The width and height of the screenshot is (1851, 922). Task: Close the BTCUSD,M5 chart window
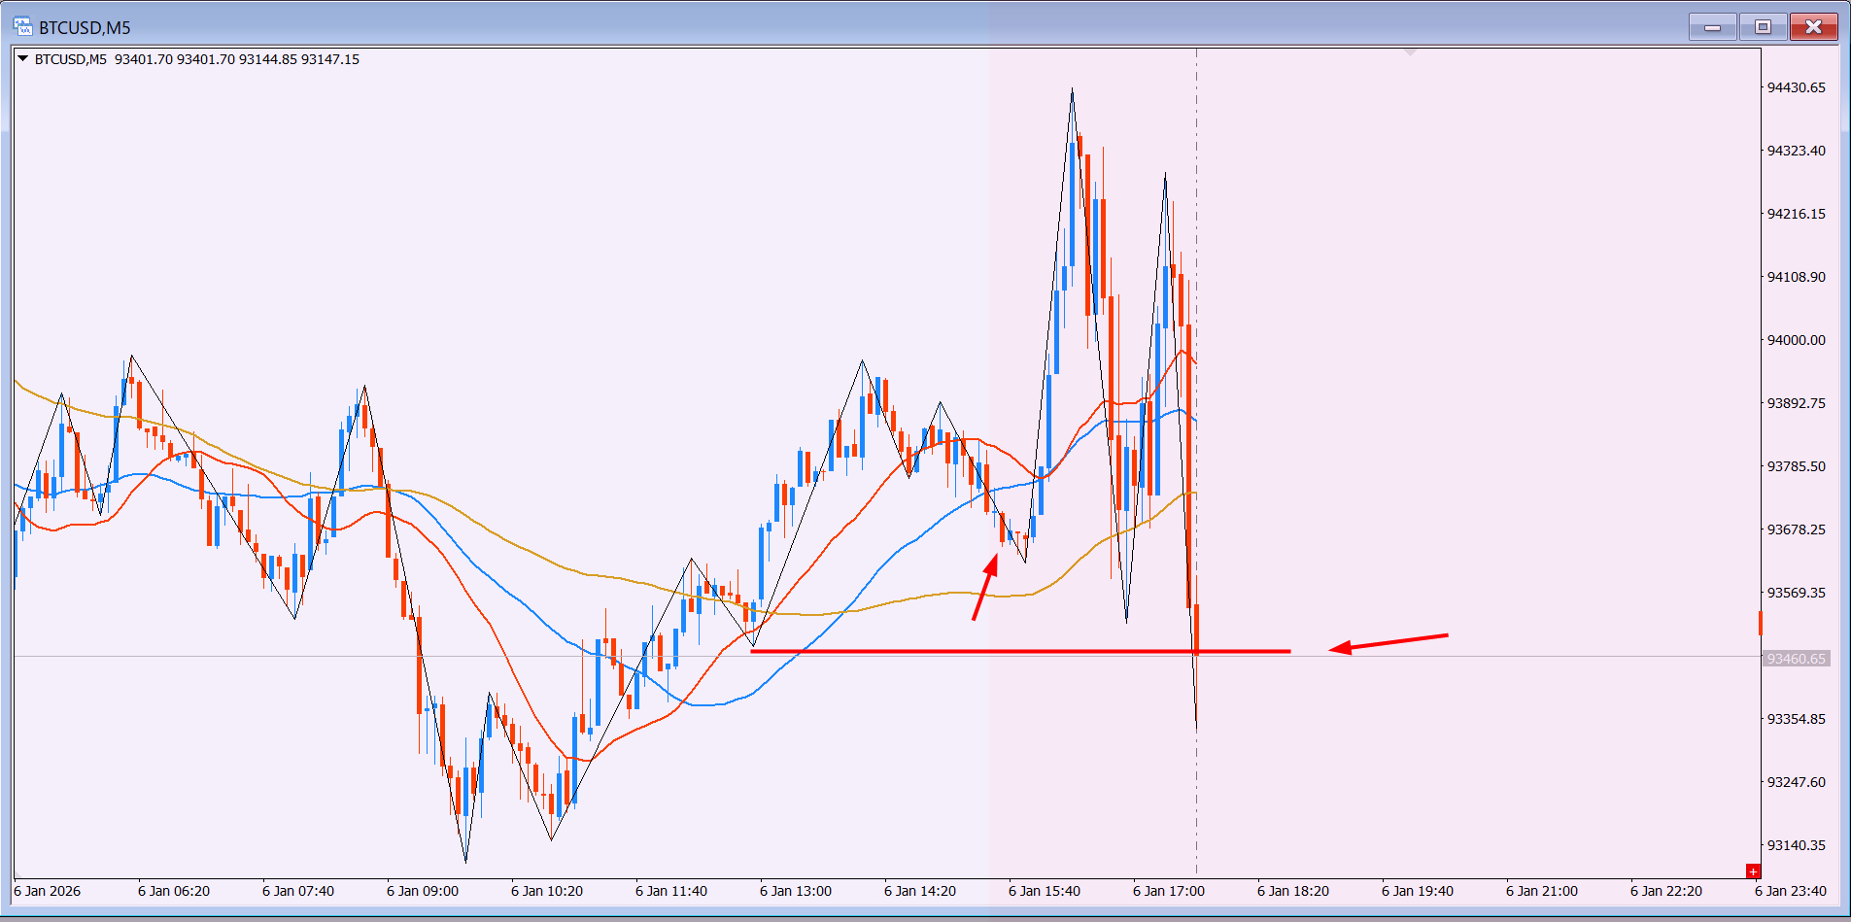pyautogui.click(x=1813, y=26)
